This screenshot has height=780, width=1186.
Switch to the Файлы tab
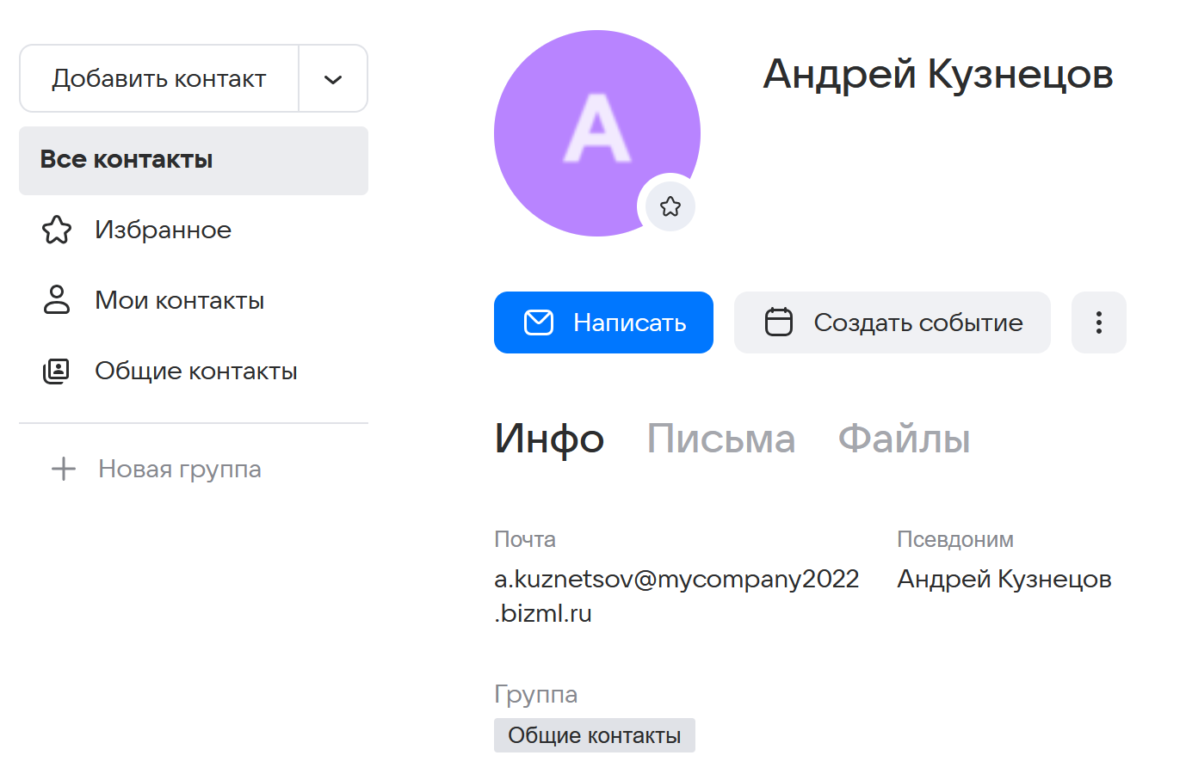click(904, 439)
